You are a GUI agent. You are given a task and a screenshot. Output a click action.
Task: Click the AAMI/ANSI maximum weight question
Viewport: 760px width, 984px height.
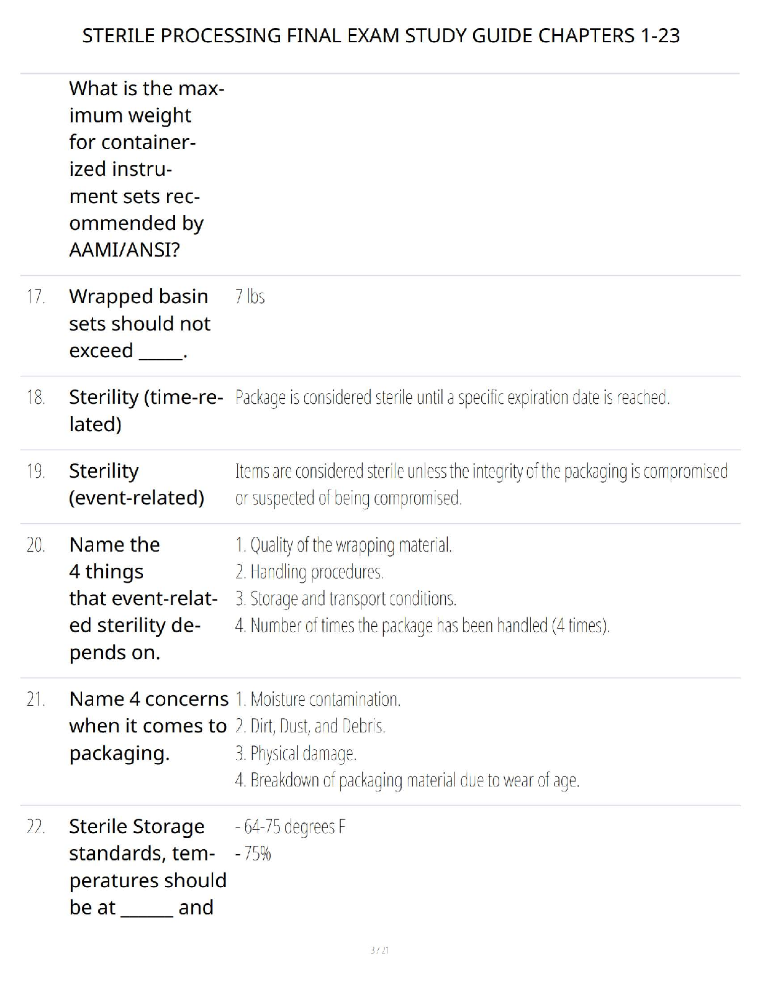click(x=147, y=169)
